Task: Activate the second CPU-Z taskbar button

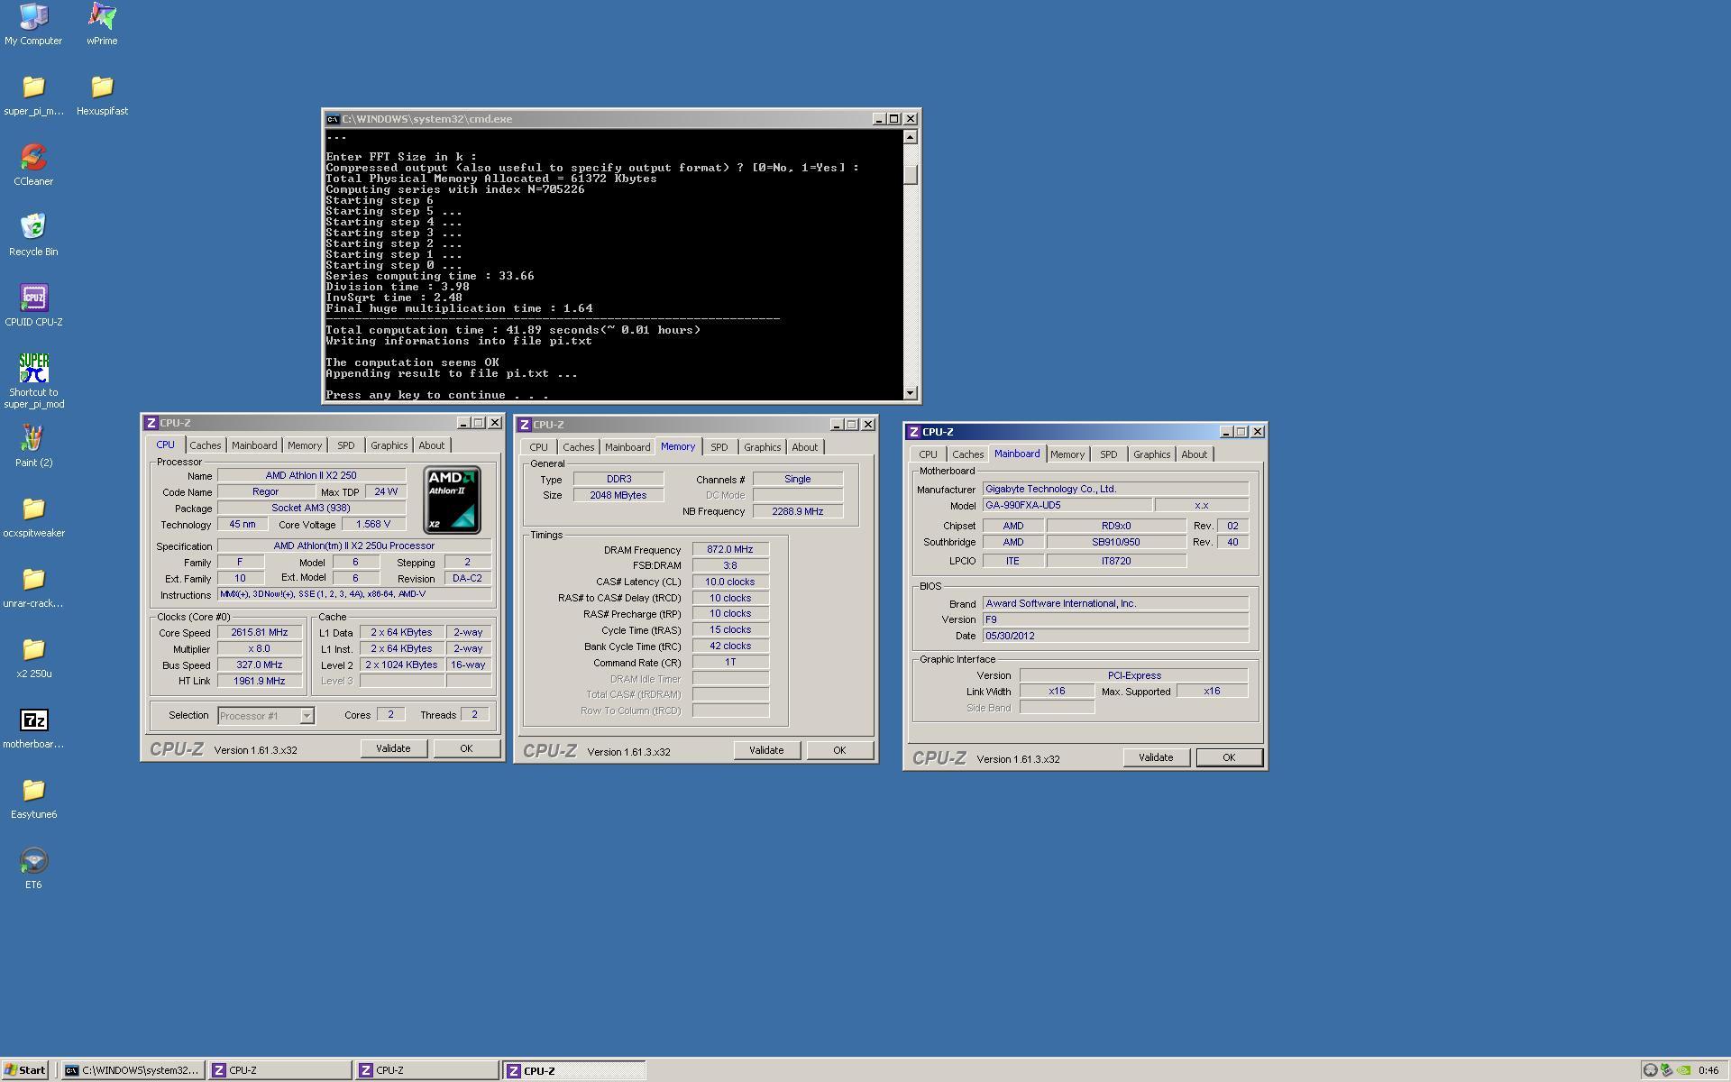Action: coord(427,1070)
